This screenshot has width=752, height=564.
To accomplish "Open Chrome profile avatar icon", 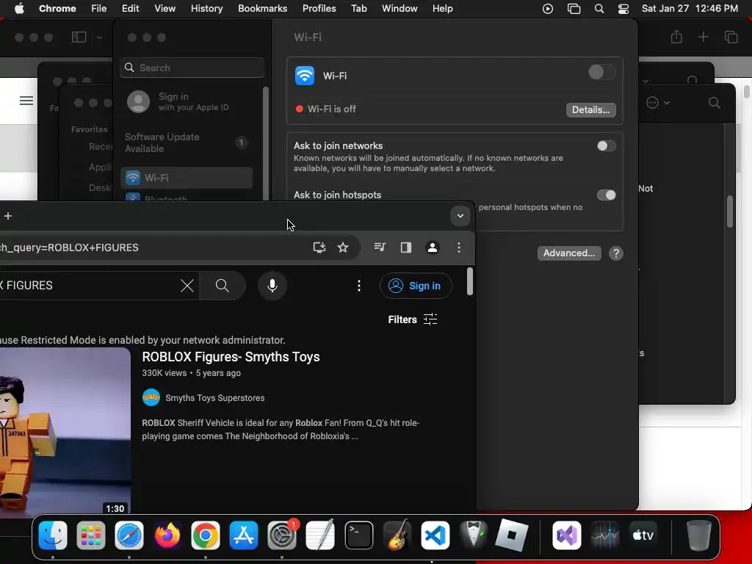I will pyautogui.click(x=433, y=247).
